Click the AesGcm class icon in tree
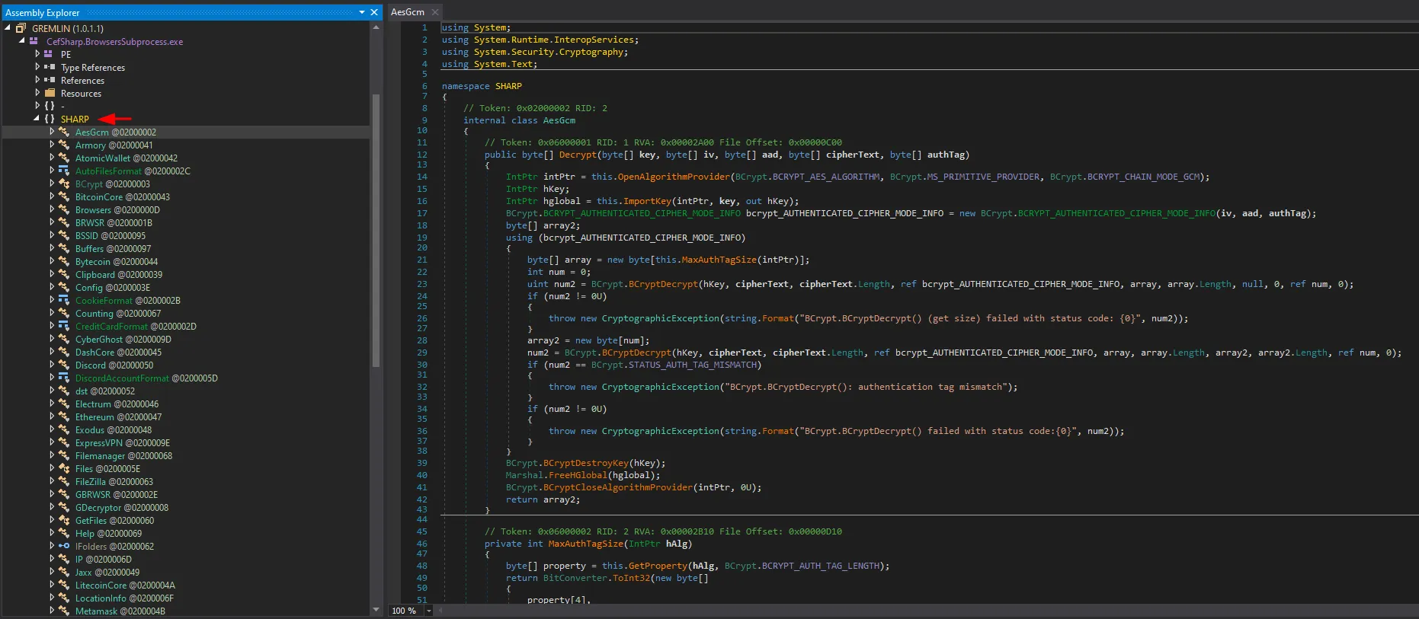This screenshot has height=619, width=1419. point(64,132)
